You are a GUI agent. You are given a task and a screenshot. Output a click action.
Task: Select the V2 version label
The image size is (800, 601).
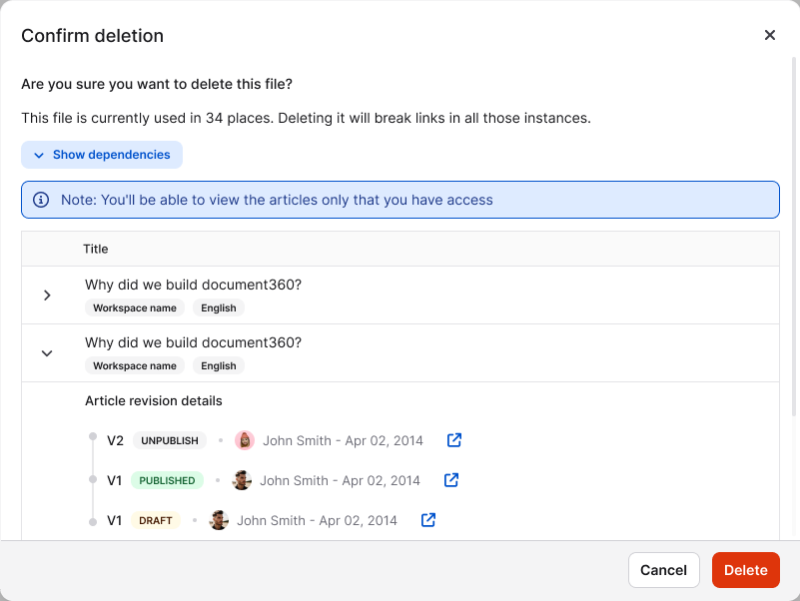115,441
